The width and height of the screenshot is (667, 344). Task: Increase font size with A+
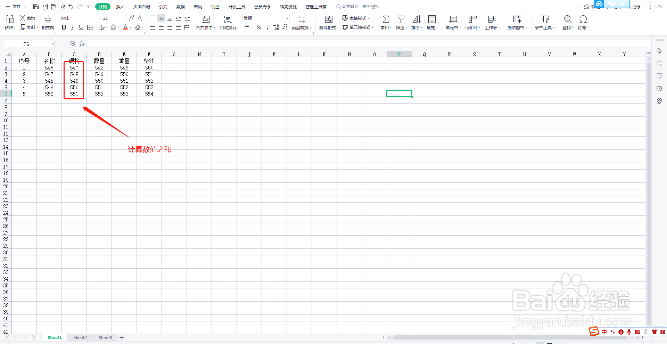click(x=132, y=18)
